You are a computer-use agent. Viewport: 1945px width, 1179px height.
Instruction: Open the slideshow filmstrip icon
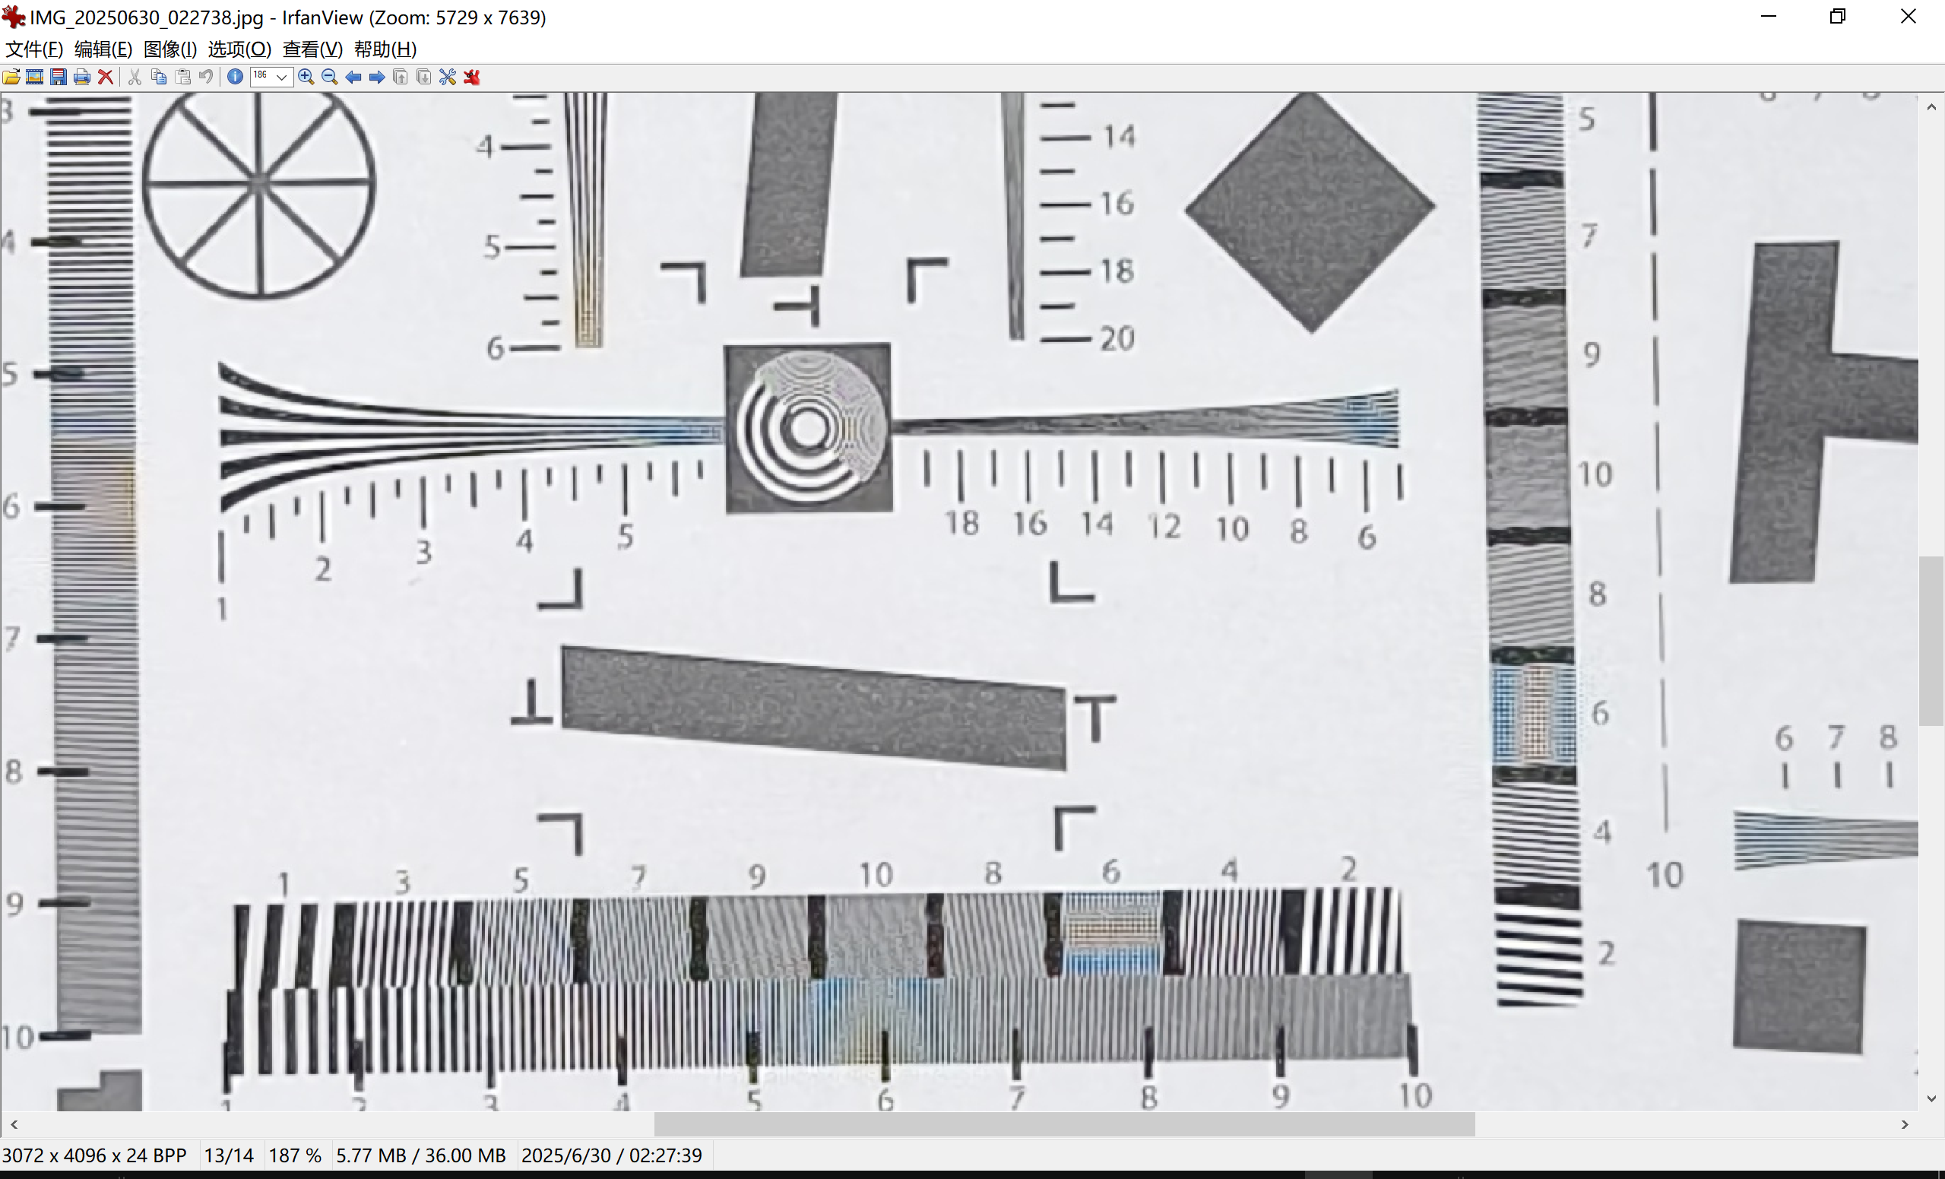(x=35, y=78)
